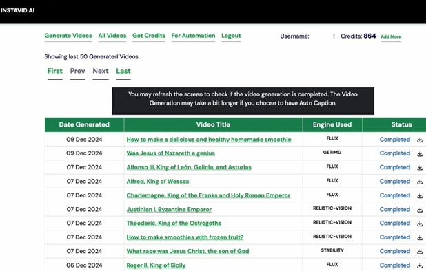
Task: Download the Jesus of Nazareth genius video
Action: click(420, 153)
